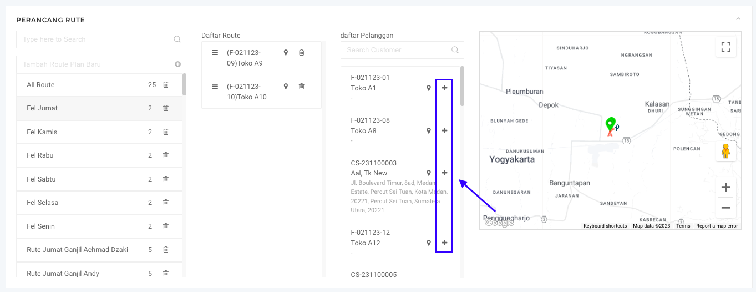The width and height of the screenshot is (756, 292).
Task: Click the customer list scrollbar
Action: (x=462, y=87)
